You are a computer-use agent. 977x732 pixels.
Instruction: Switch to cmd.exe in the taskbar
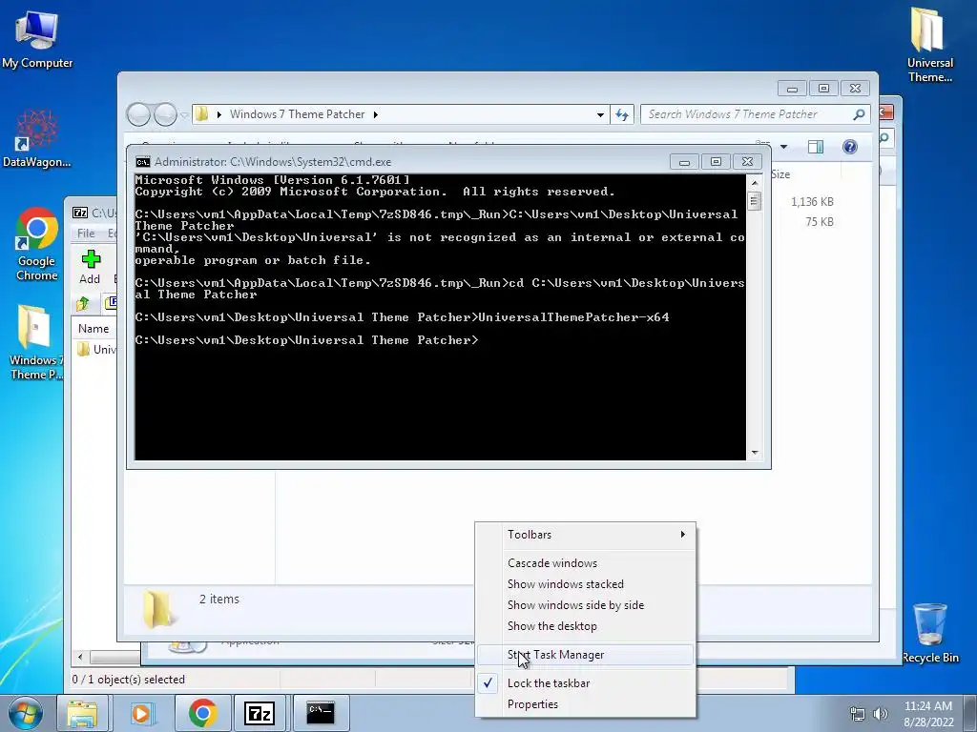321,713
